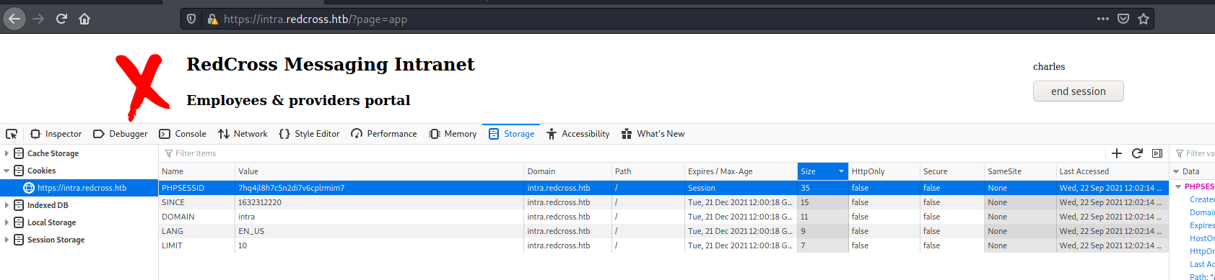Screen dimensions: 1215x280
Task: Click the RedCross Messaging Intranet heading
Action: click(331, 64)
